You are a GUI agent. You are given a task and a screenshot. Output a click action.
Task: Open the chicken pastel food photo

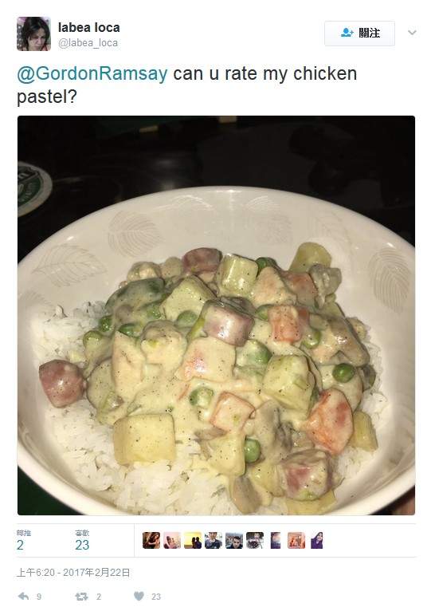216,315
